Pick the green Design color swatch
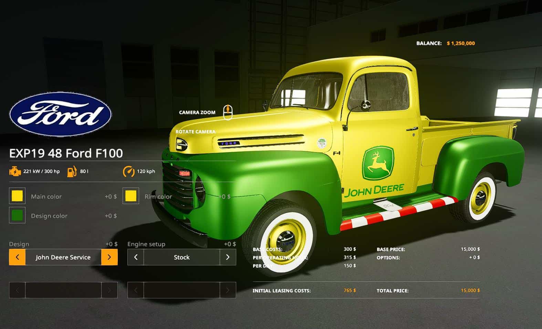The image size is (542, 329). [x=17, y=215]
